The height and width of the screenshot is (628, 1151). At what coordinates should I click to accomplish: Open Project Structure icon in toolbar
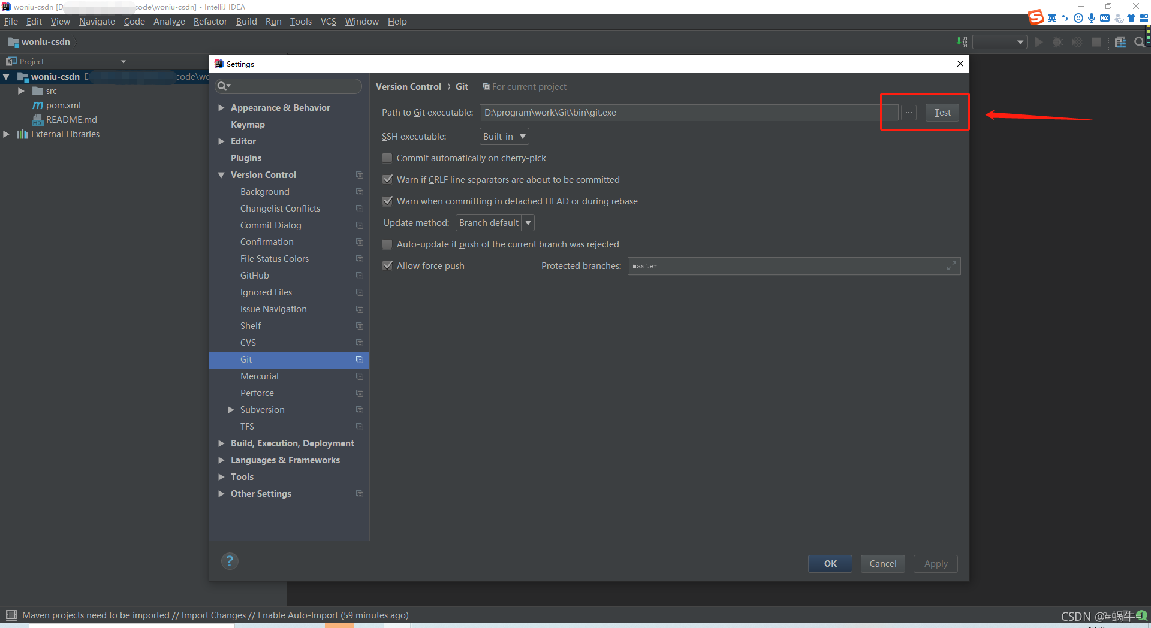tap(1120, 42)
